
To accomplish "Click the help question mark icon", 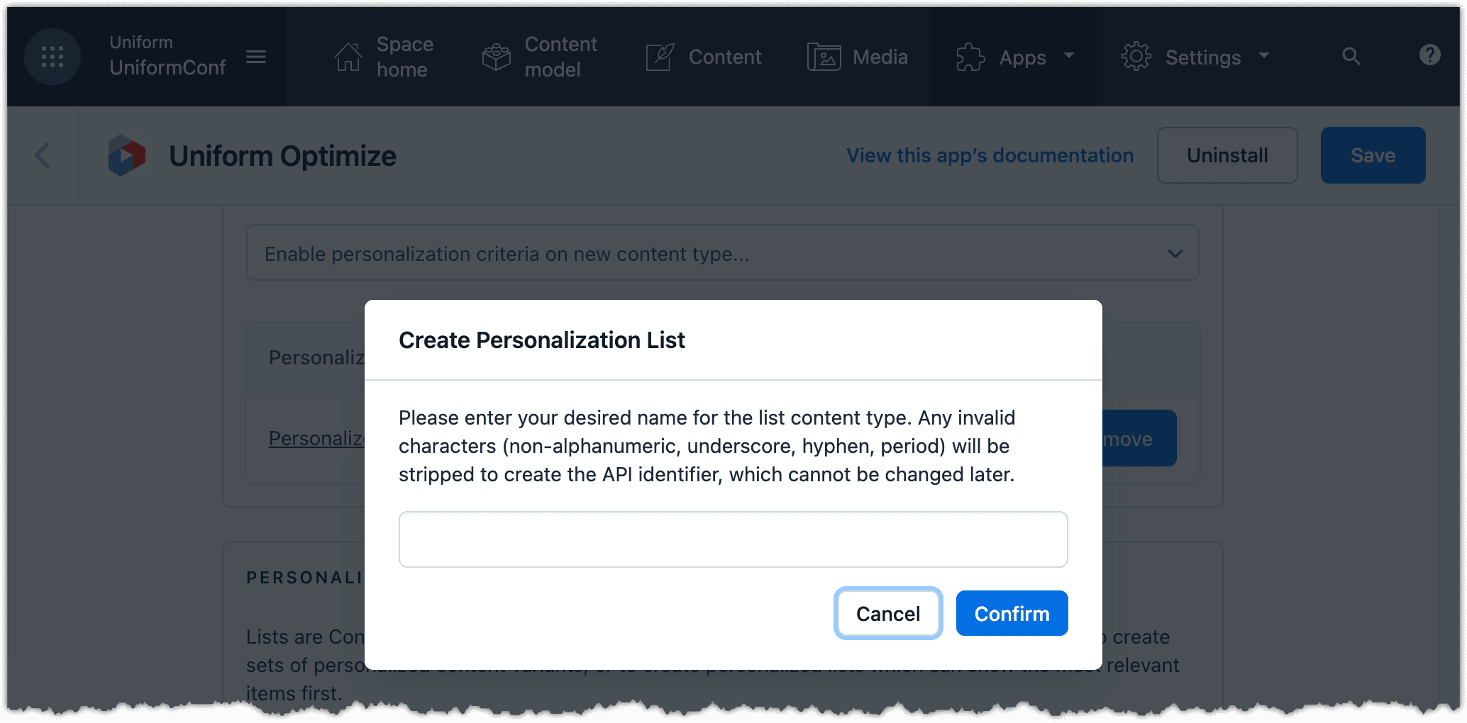I will [1429, 55].
